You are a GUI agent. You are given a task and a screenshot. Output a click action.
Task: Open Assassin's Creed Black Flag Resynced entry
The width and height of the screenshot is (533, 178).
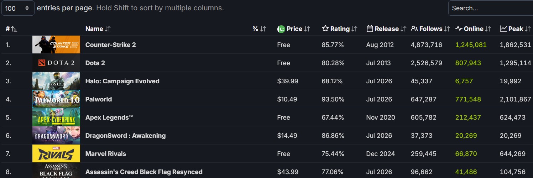point(144,172)
